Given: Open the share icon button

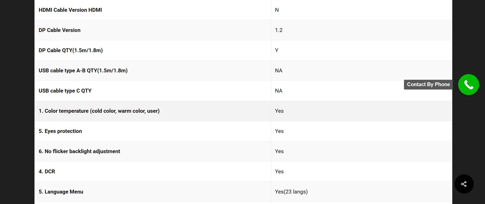Looking at the screenshot, I should tap(464, 184).
